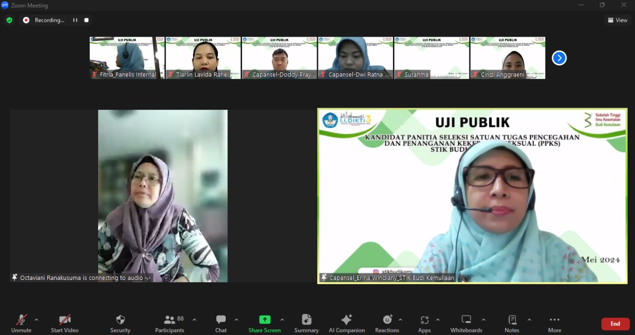Select Octaviani Ranakusuma's video tile
This screenshot has height=335, width=635.
(x=163, y=196)
